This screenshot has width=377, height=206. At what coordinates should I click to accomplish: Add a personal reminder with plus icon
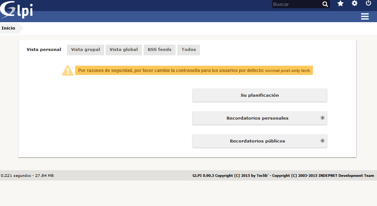click(x=323, y=118)
